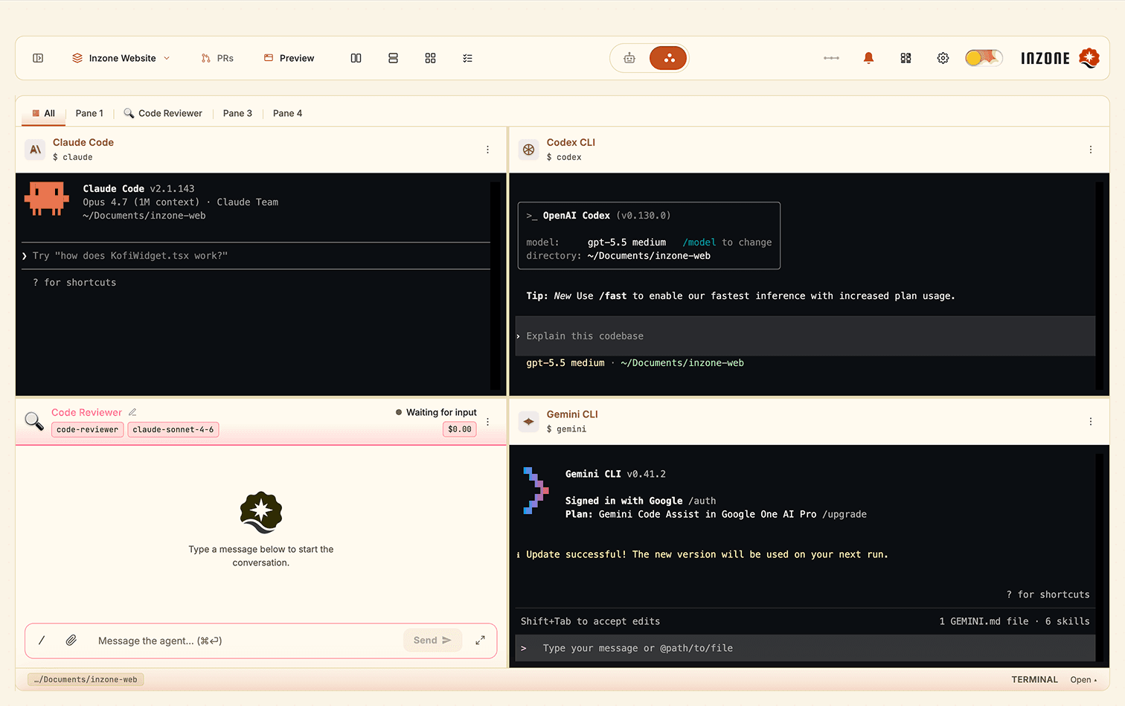The height and width of the screenshot is (706, 1125).
Task: Click the $0.00 cost badge
Action: coord(460,429)
